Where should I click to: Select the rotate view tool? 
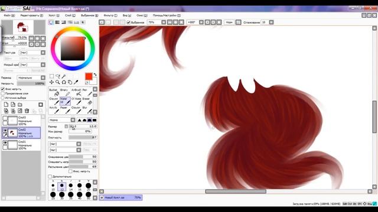[x=64, y=82]
